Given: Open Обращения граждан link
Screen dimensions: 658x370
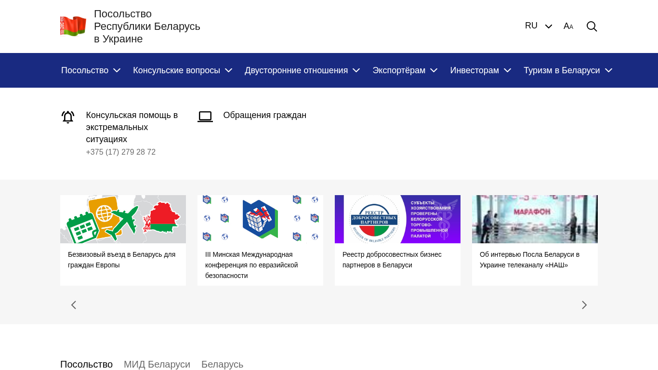Looking at the screenshot, I should tap(264, 115).
